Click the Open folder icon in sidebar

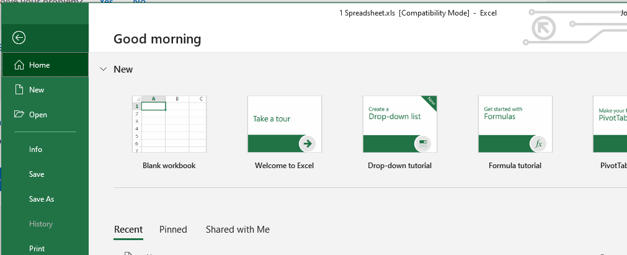coord(19,115)
